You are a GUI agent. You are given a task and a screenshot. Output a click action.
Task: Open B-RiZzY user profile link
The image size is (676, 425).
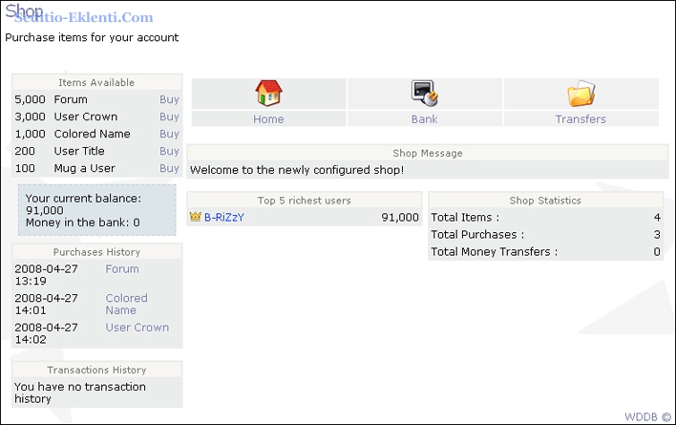click(x=224, y=218)
